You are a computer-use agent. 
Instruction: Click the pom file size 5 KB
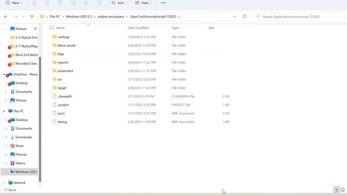pyautogui.click(x=226, y=113)
